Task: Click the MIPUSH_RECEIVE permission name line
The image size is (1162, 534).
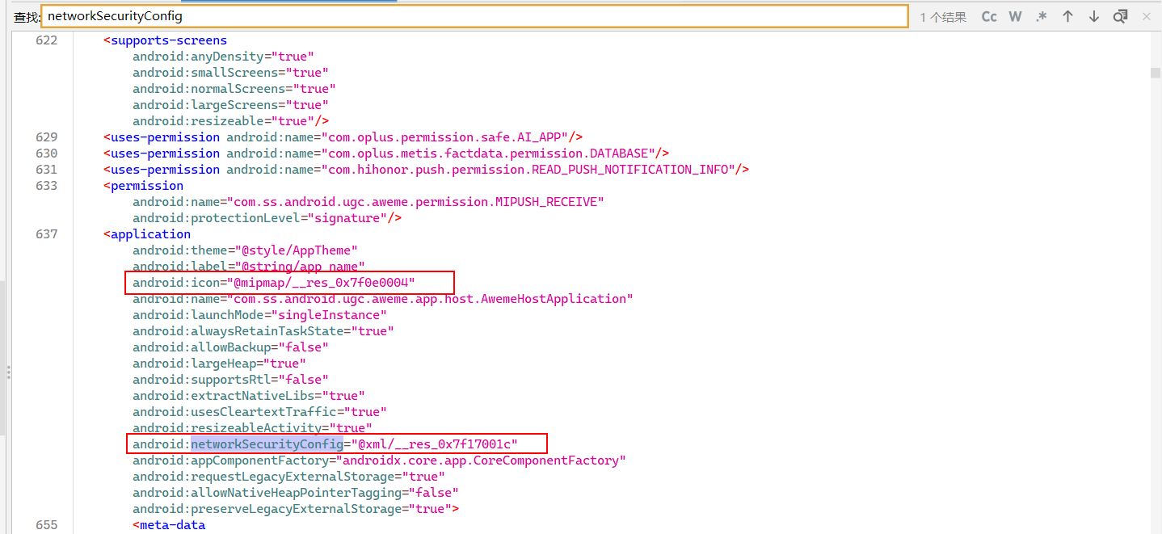Action: [x=368, y=202]
